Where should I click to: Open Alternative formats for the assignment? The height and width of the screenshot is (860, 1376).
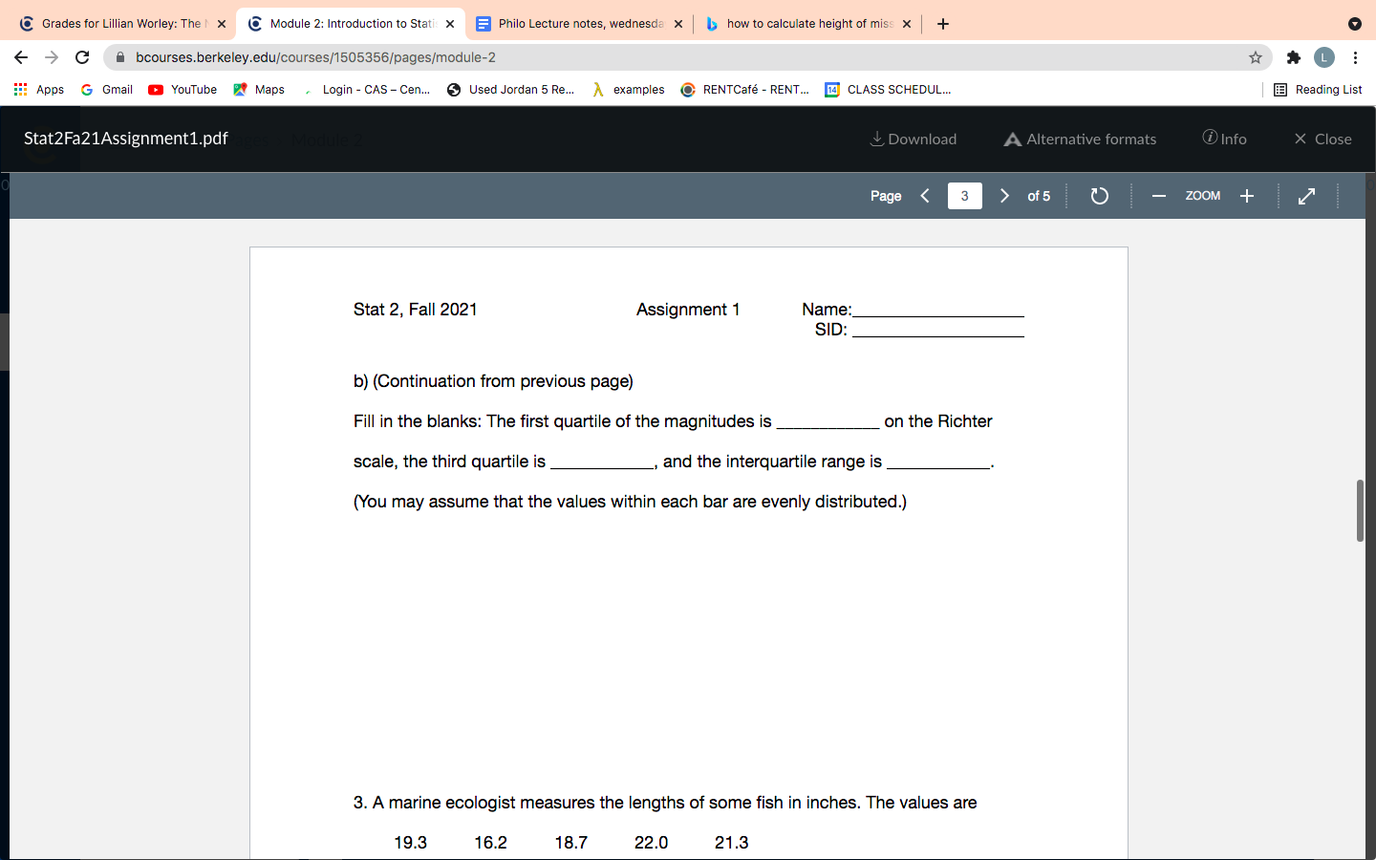click(1080, 139)
